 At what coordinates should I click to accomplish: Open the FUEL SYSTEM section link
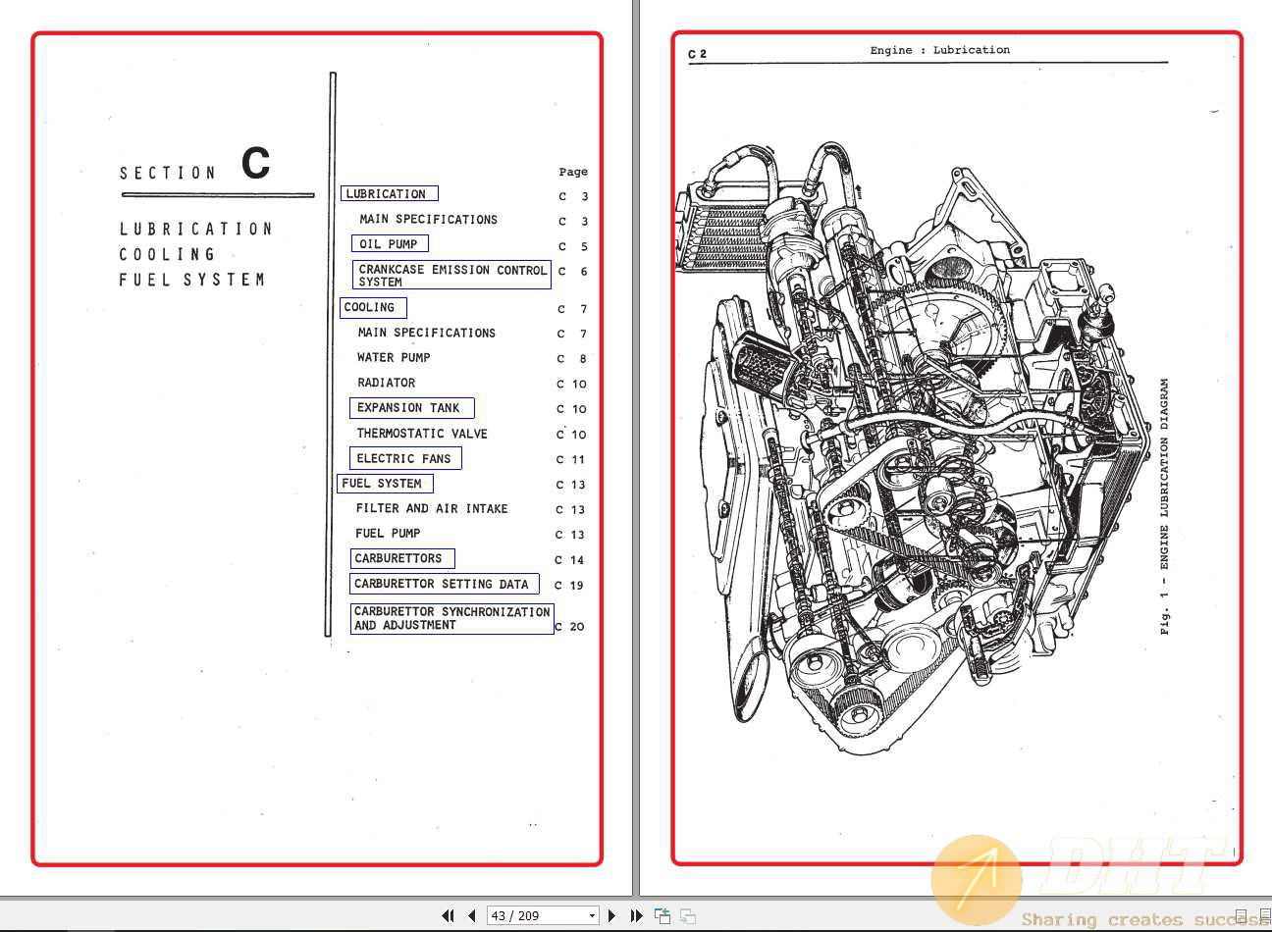385,484
